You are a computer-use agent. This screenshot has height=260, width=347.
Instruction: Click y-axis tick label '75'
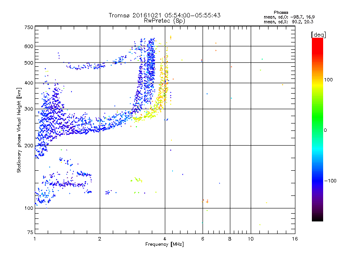tap(30, 232)
